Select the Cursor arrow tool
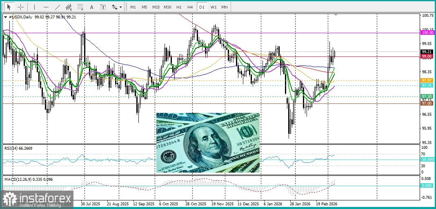 tap(9, 7)
